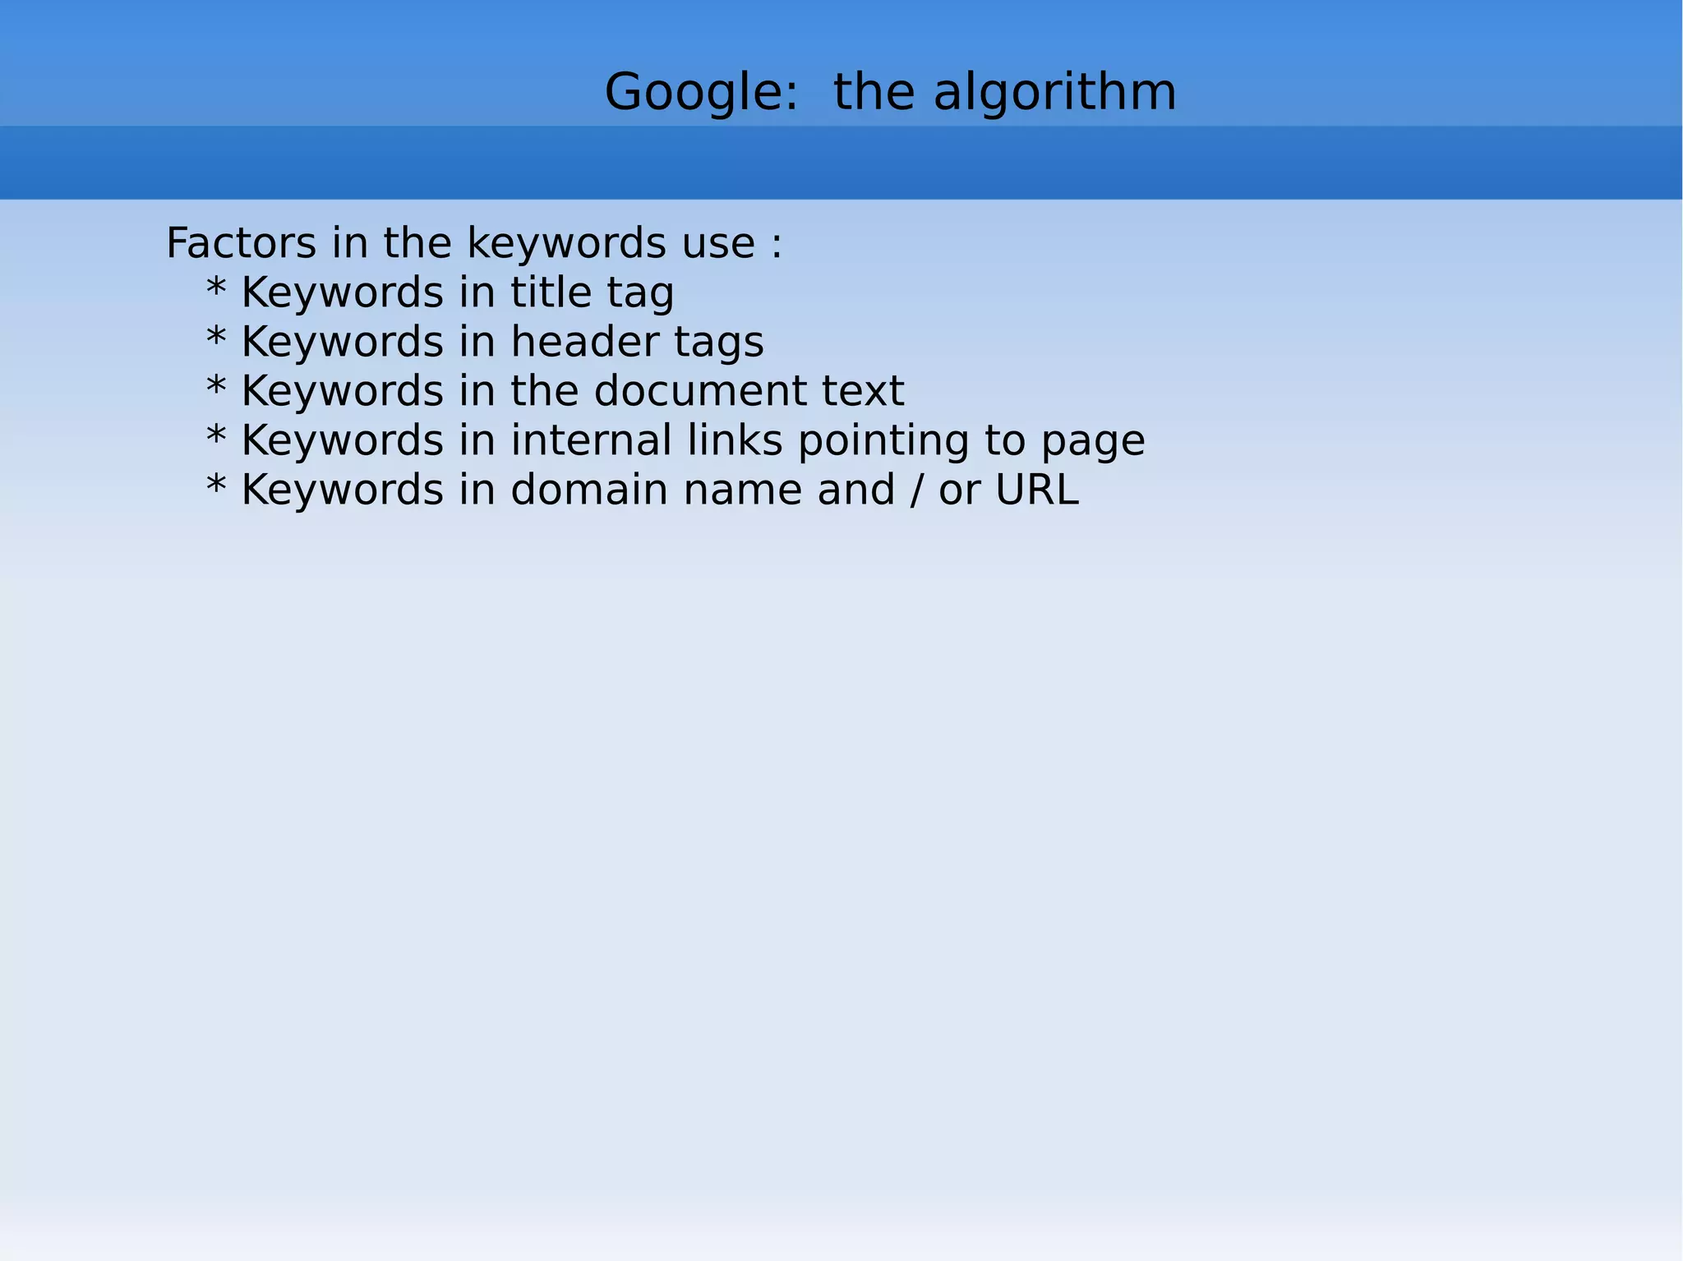Select the 'Factors in the keywords use :' line
Screen dimensions: 1683x1261
(474, 243)
